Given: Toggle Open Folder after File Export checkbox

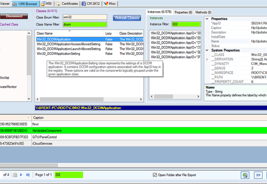Looking at the screenshot, I should [x=155, y=175].
